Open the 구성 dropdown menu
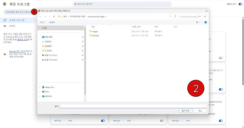The width and height of the screenshot is (244, 128). coord(42,22)
